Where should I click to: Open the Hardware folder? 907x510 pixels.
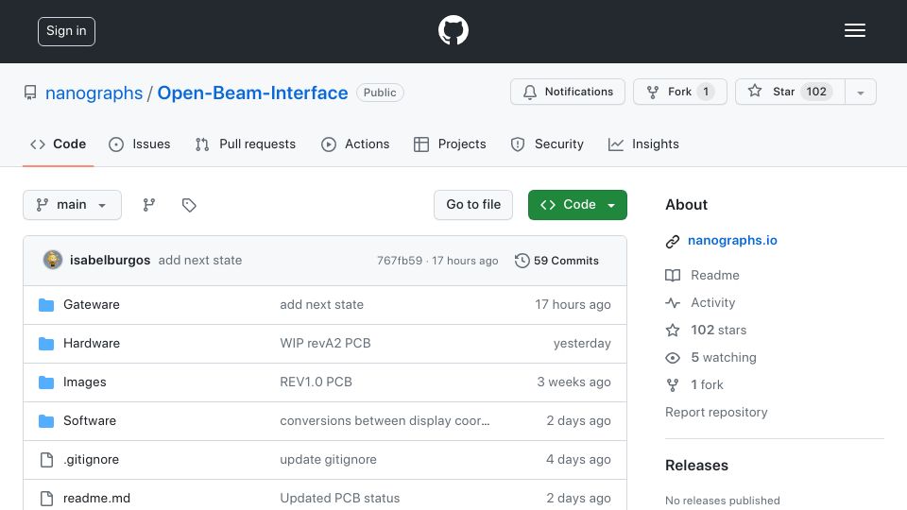pyautogui.click(x=92, y=344)
